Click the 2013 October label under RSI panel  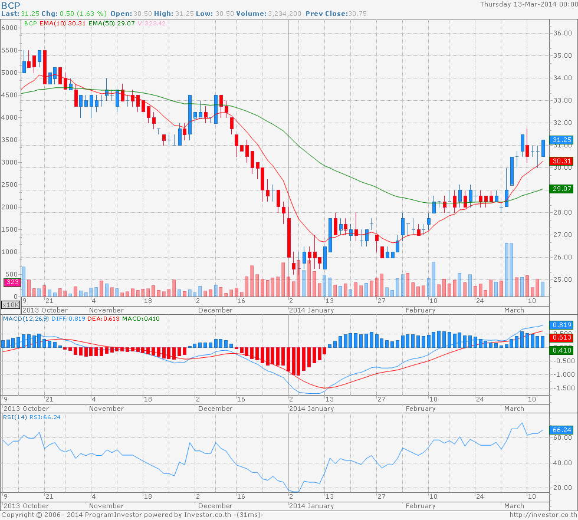pos(27,506)
